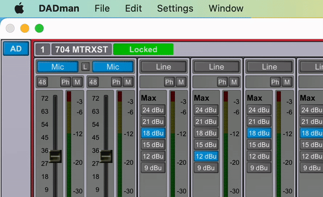Select 18 dBu on fifth channel
This screenshot has width=323, height=197.
coord(259,133)
